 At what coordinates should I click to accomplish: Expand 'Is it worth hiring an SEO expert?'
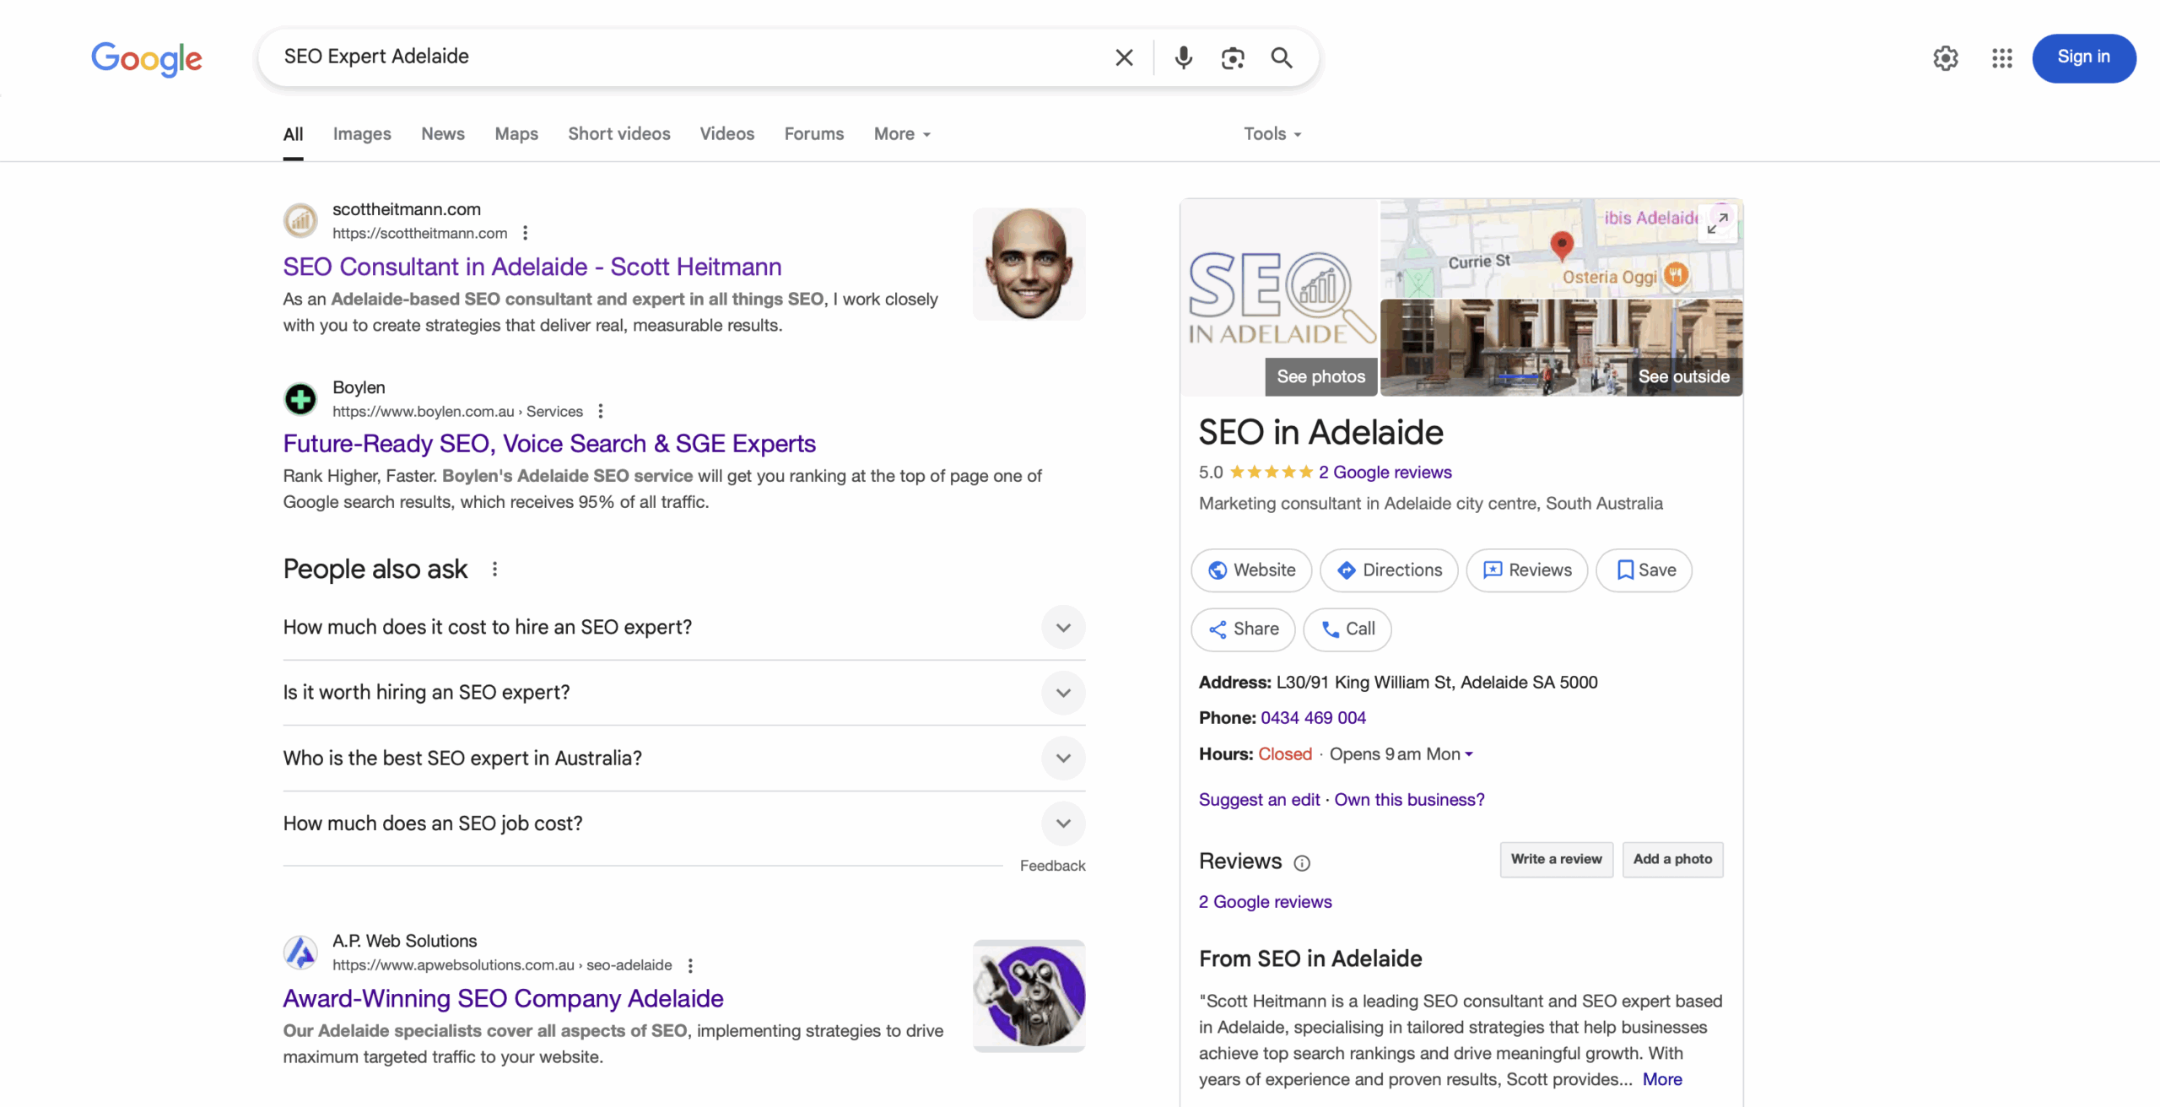coord(684,693)
